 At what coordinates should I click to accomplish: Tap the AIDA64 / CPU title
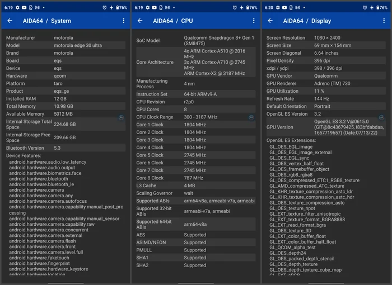tap(172, 21)
